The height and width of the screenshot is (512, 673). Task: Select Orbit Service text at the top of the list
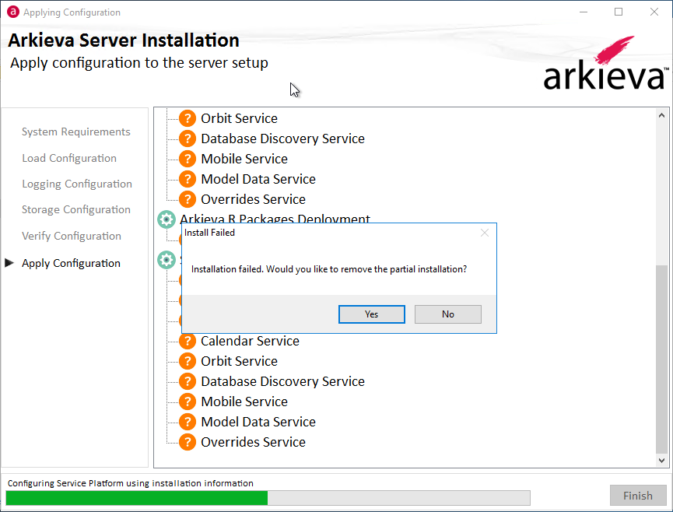point(239,118)
